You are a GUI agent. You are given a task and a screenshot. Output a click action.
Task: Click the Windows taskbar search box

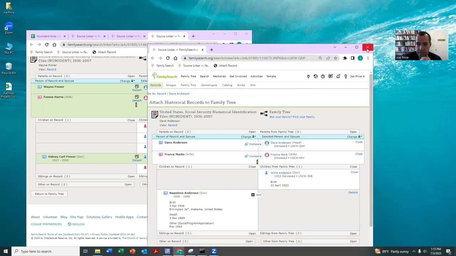pos(46,251)
